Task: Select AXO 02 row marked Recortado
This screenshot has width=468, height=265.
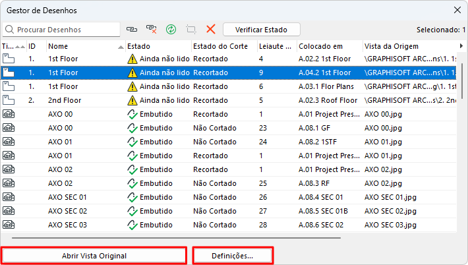Action: [x=229, y=169]
